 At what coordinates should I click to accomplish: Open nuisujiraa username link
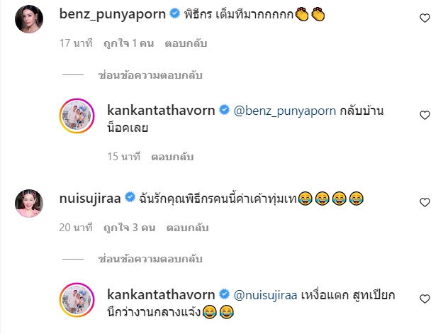pos(90,199)
